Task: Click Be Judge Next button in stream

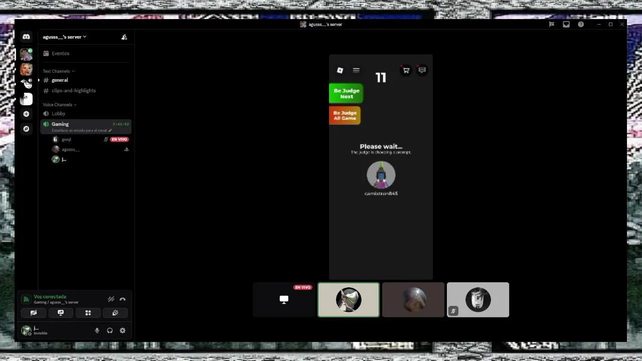Action: click(x=346, y=93)
